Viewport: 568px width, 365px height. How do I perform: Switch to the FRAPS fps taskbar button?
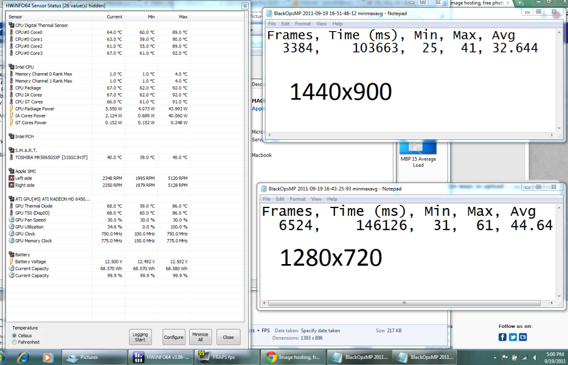[x=227, y=357]
